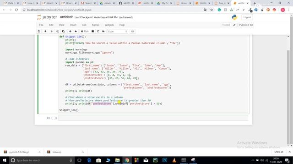Click the Jupyter logo
The image size is (293, 164).
[47, 17]
